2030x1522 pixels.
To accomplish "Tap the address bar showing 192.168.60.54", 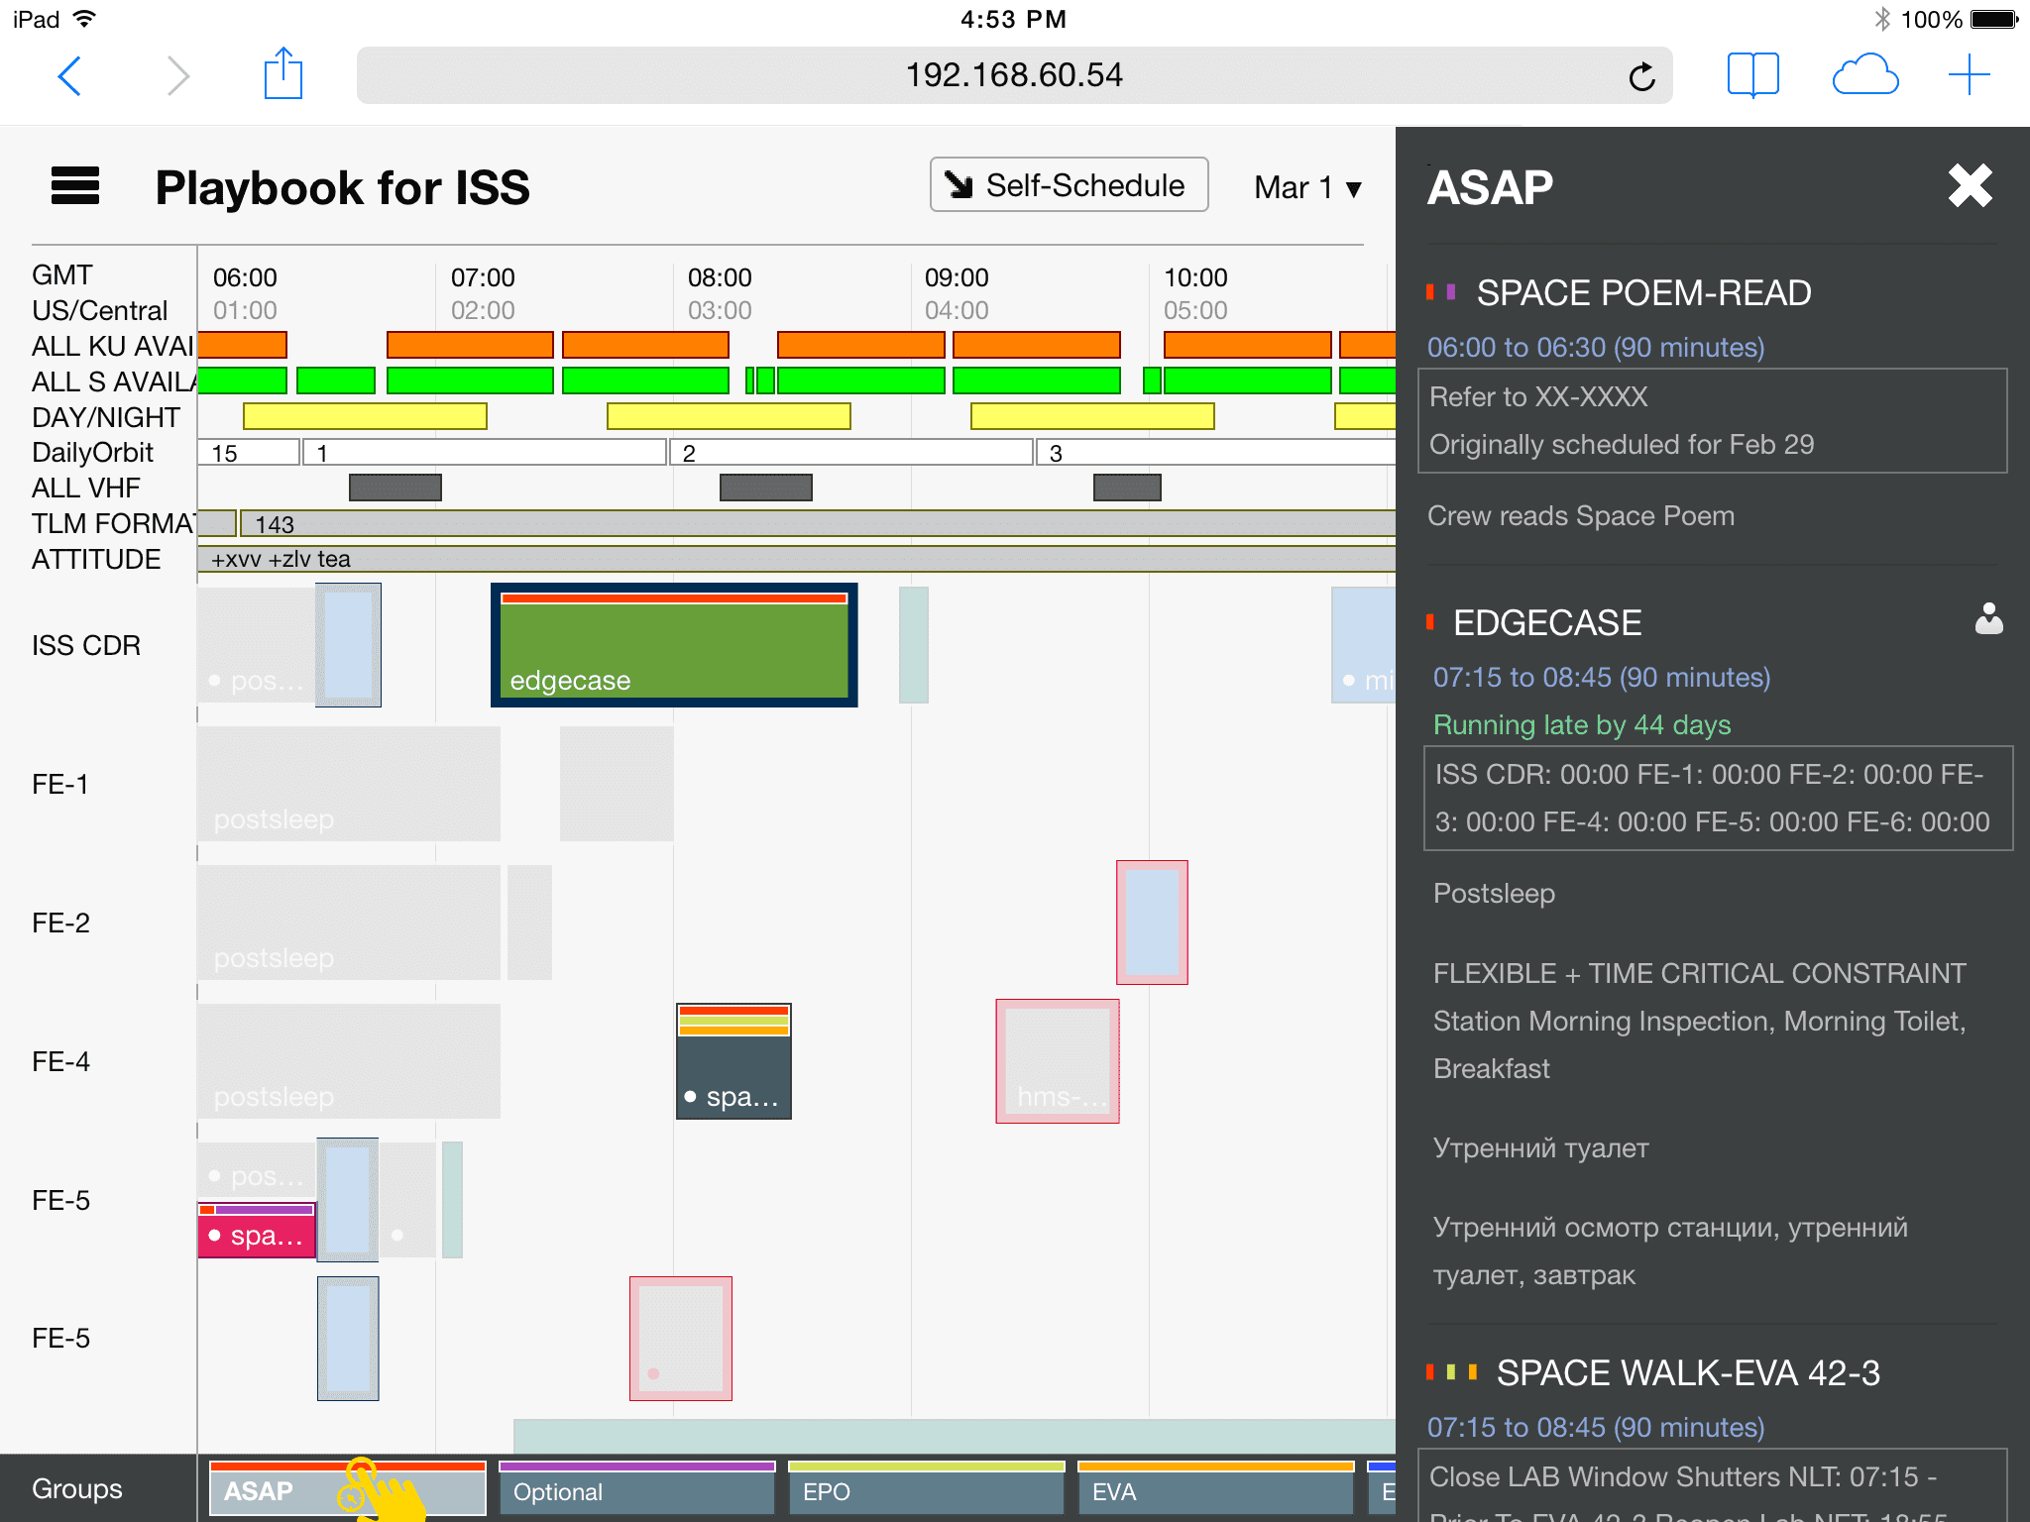I will pos(1014,75).
